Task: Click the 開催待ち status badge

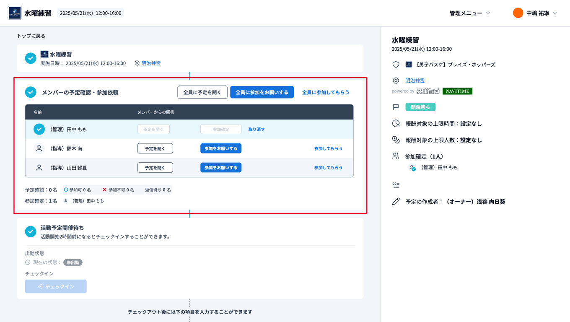Action: click(420, 107)
